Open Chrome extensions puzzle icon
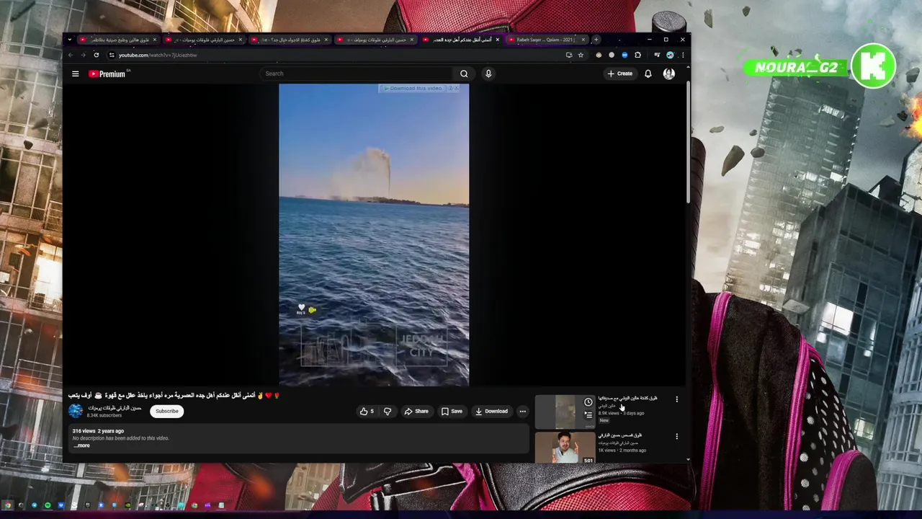The height and width of the screenshot is (519, 922). coord(637,55)
